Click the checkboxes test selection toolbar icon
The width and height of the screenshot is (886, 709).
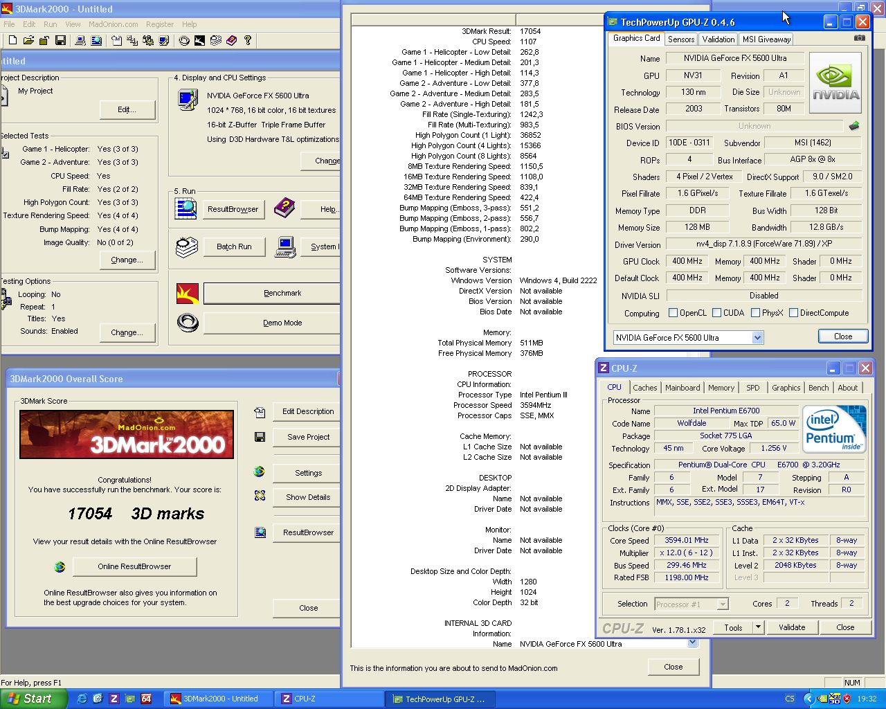pyautogui.click(x=132, y=41)
